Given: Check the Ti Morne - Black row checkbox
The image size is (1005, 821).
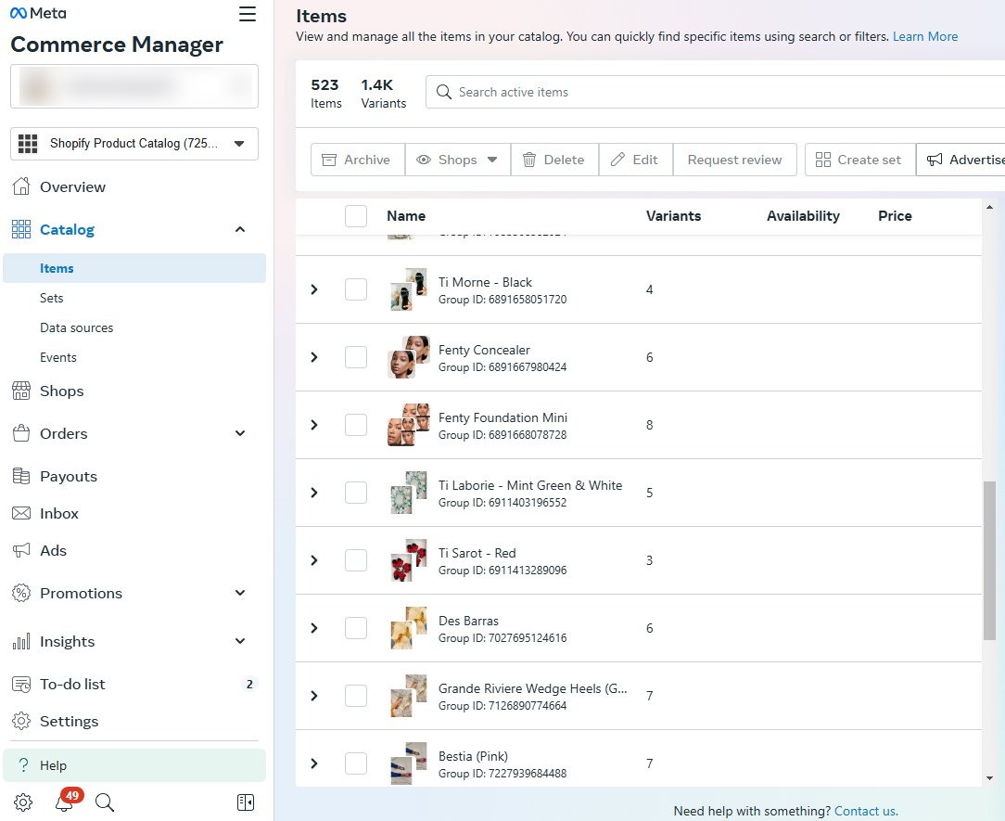Looking at the screenshot, I should click(356, 289).
